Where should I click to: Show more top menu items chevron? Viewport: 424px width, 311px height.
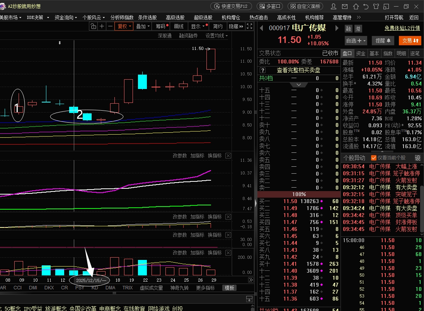click(x=359, y=17)
